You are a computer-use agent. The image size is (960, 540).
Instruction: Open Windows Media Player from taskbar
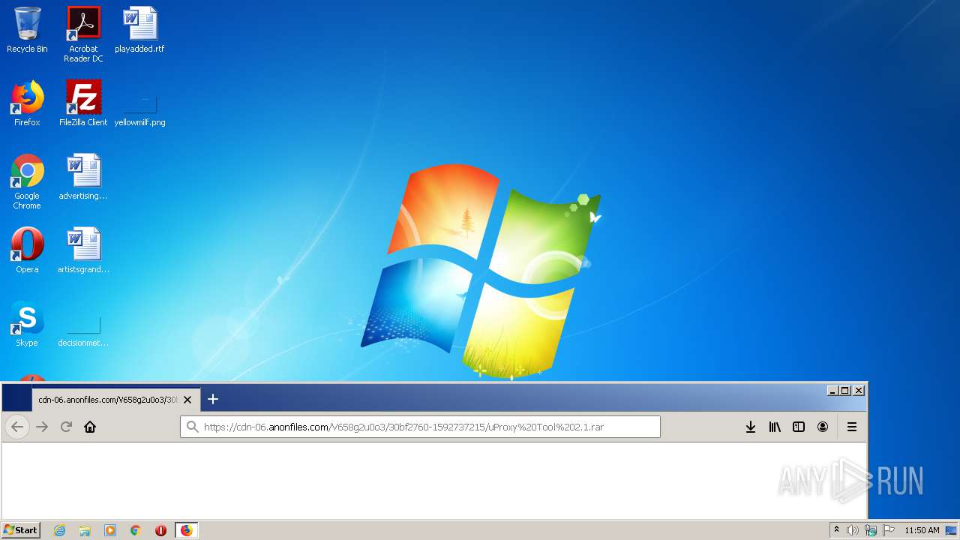110,530
